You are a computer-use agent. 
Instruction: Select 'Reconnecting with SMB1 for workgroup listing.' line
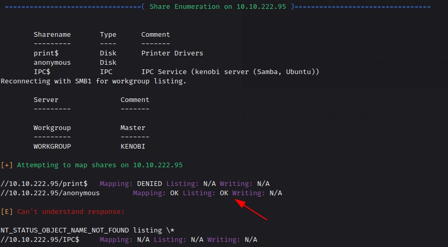pos(94,81)
